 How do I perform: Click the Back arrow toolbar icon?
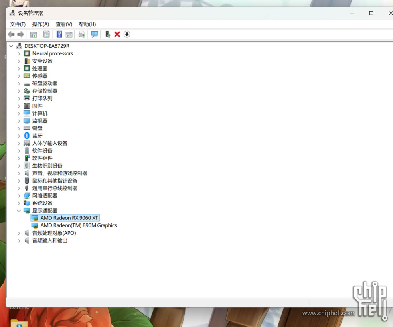click(x=11, y=35)
